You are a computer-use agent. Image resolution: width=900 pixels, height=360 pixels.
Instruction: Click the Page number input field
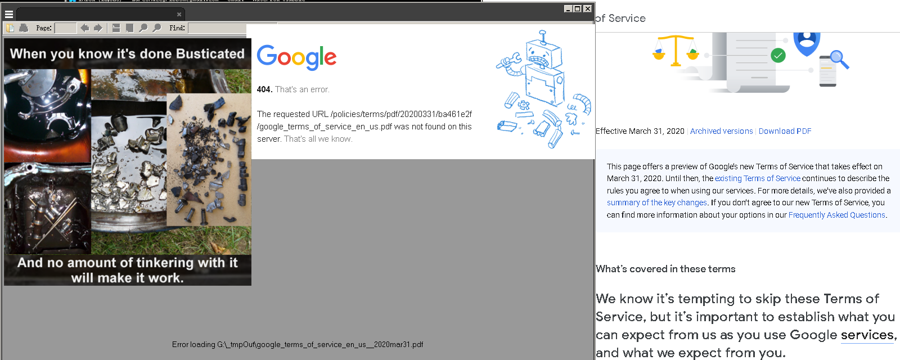click(x=65, y=28)
